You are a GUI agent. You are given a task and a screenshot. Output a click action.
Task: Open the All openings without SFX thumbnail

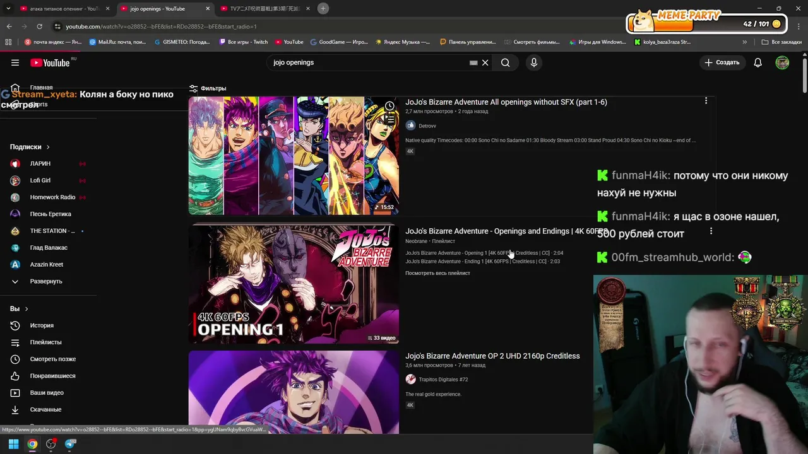click(x=294, y=156)
